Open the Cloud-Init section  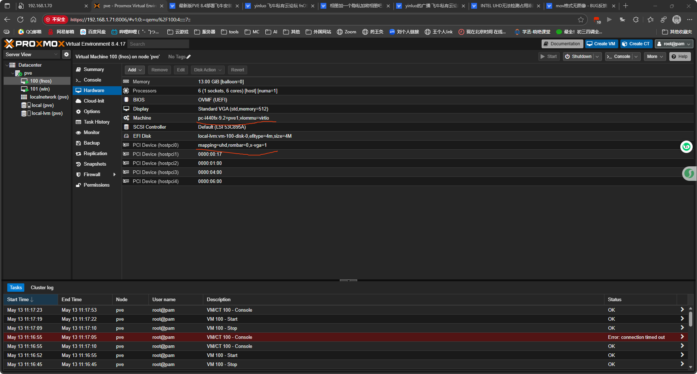97,101
